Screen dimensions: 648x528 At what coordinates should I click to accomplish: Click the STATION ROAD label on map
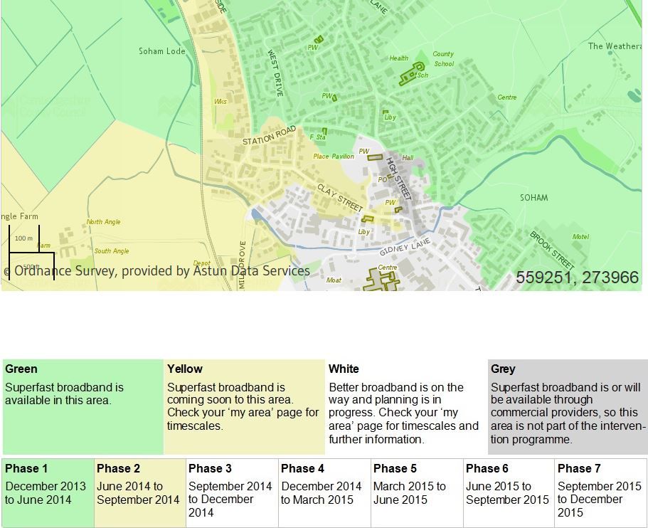pyautogui.click(x=269, y=136)
